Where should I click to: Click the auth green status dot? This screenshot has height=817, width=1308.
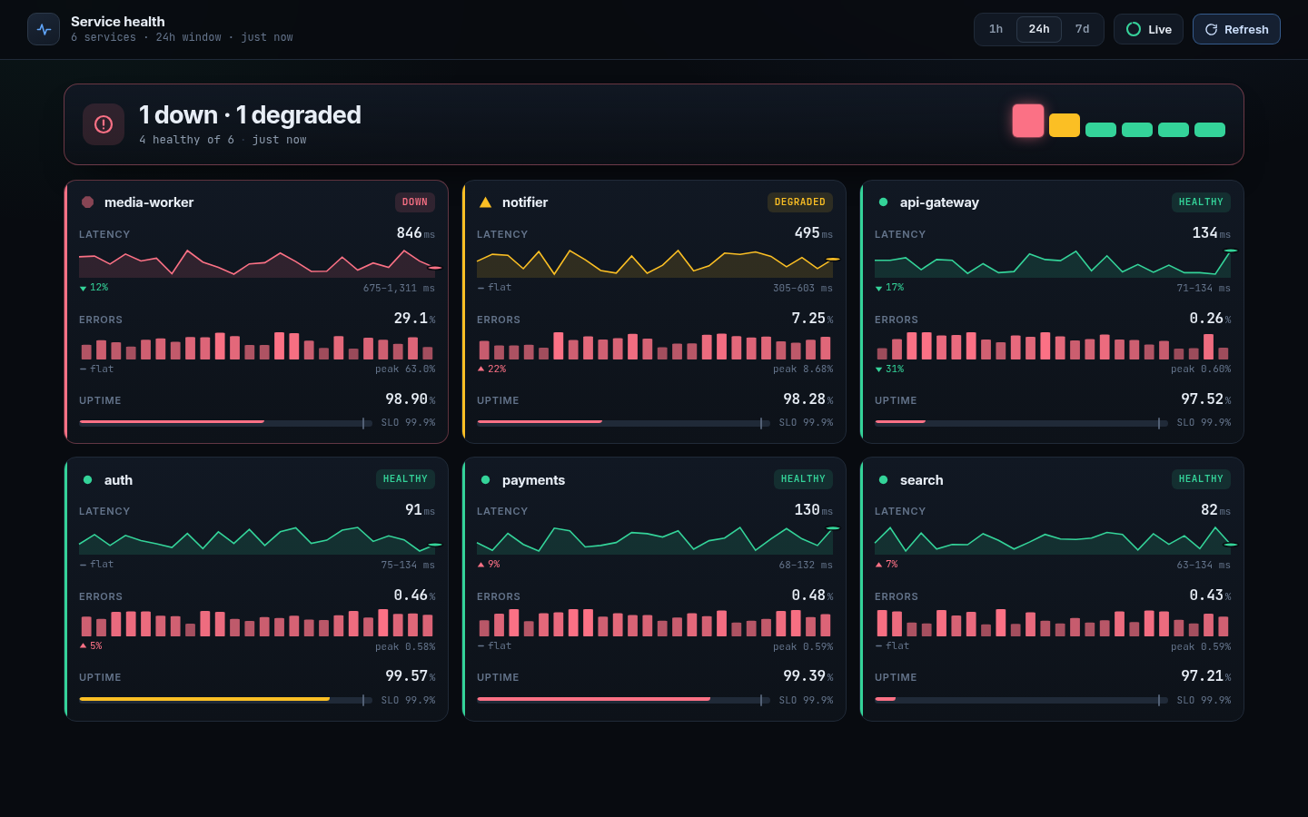tap(87, 480)
